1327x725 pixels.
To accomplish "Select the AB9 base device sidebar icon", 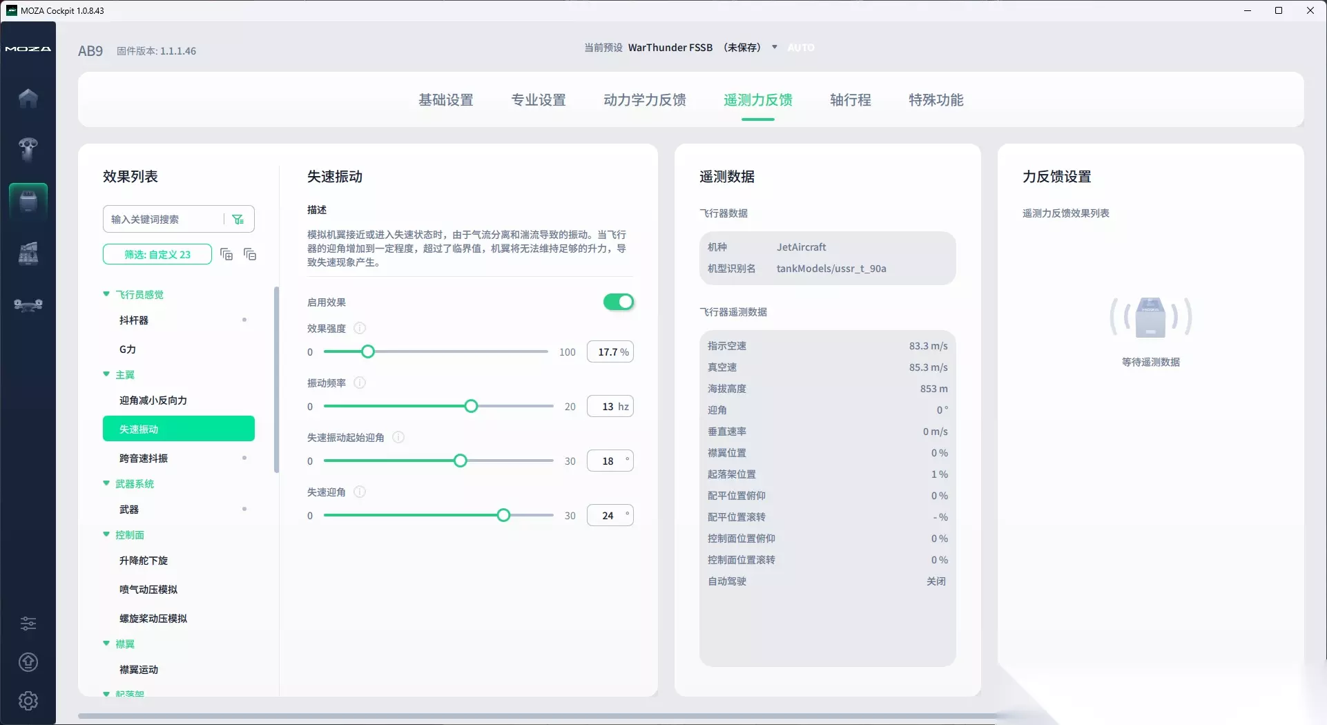I will pyautogui.click(x=28, y=201).
